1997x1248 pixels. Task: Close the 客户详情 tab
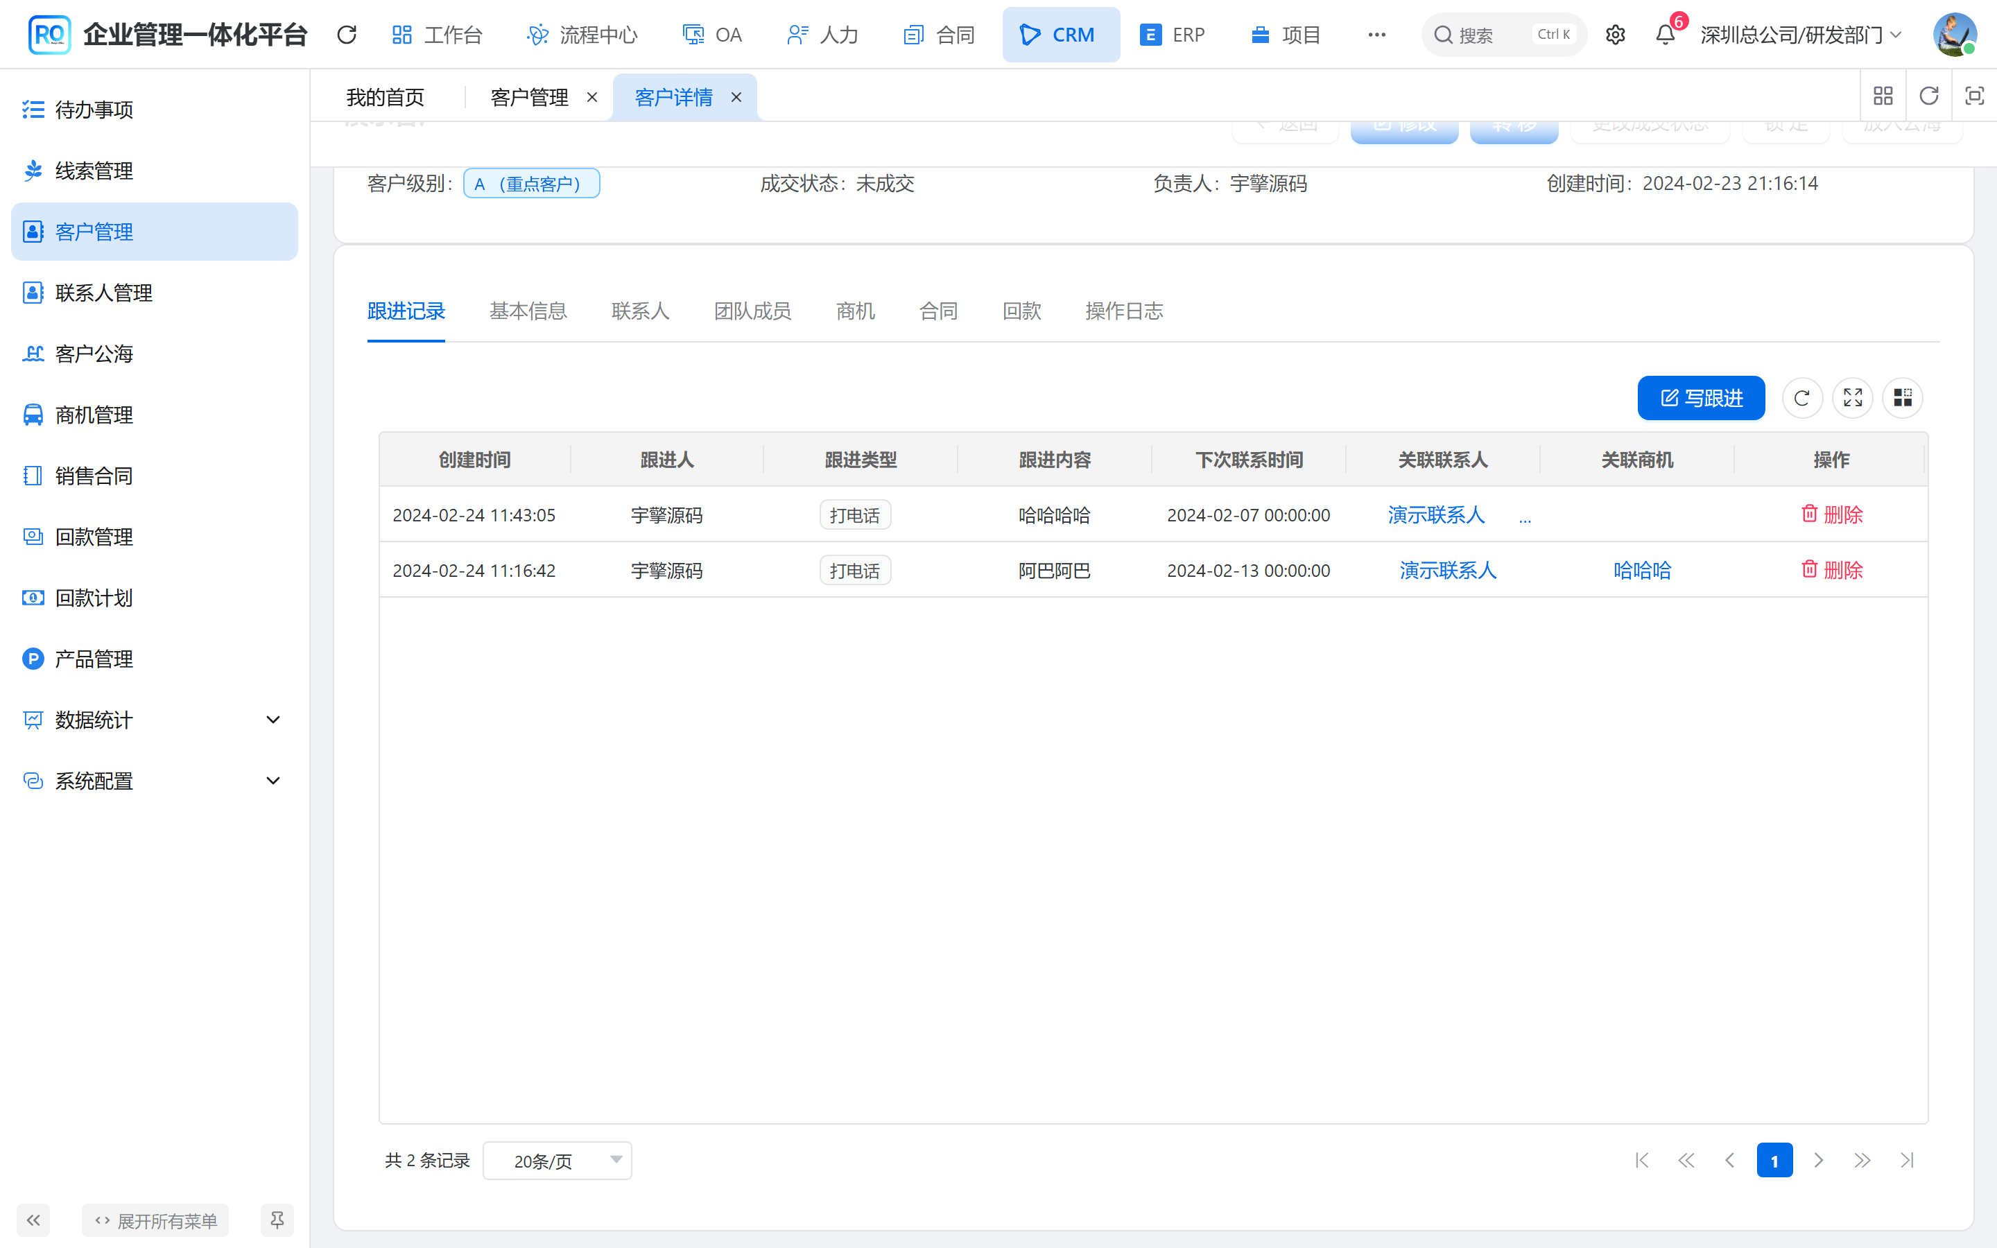tap(736, 97)
